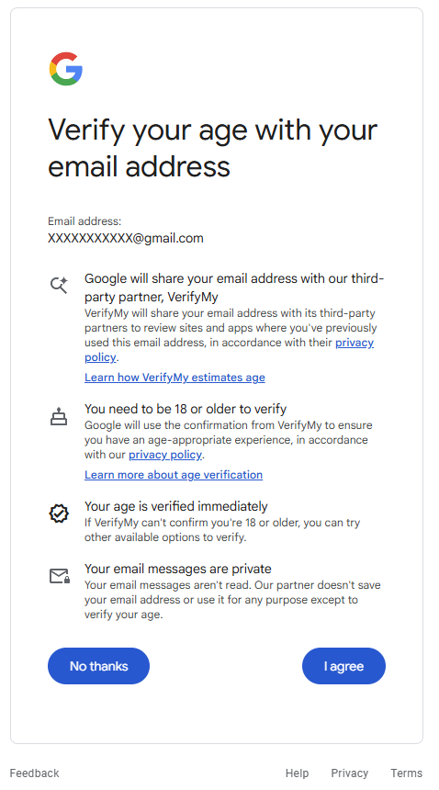Click the locked envelope icon

click(60, 576)
